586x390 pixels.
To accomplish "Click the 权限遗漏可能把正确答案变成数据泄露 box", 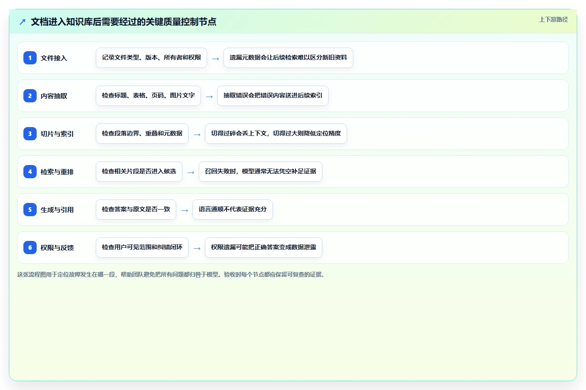I will pyautogui.click(x=264, y=247).
